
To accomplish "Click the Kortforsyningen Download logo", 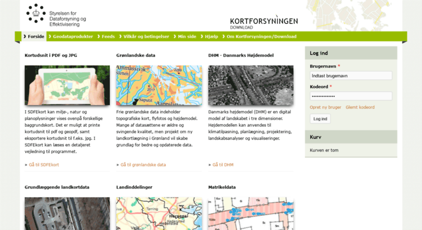I will (x=264, y=22).
